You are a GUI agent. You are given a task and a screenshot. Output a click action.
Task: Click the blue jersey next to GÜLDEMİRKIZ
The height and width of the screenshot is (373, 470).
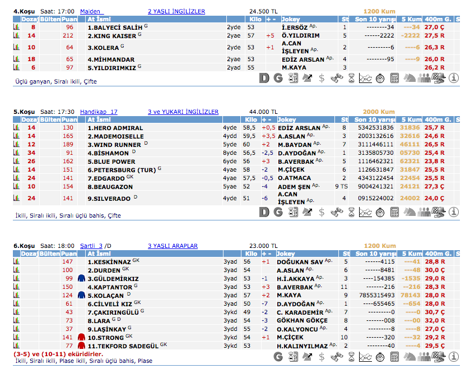click(x=81, y=279)
